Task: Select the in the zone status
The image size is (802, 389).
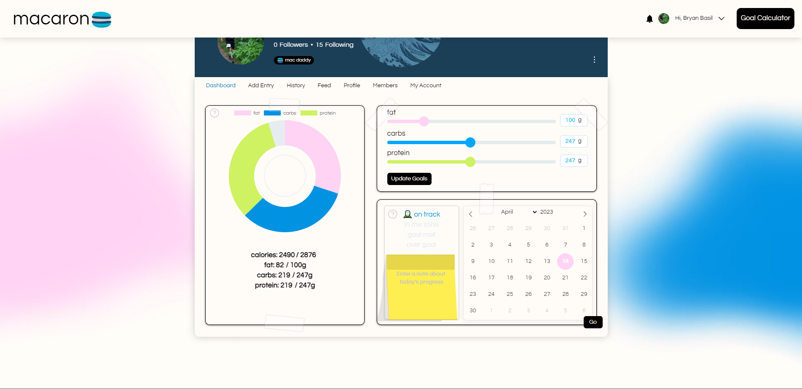Action: coord(421,225)
